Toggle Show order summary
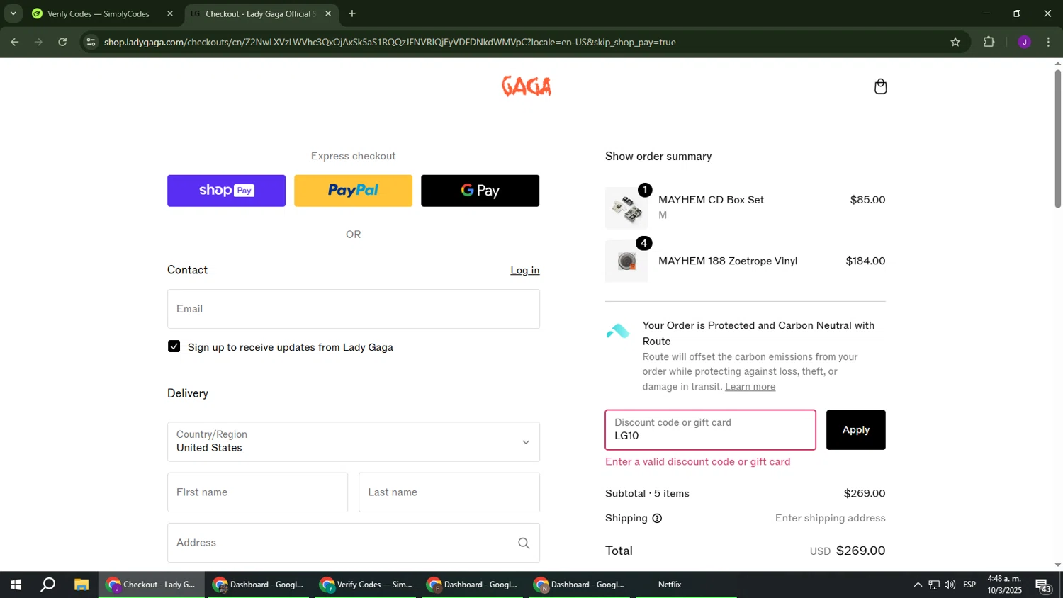Image resolution: width=1063 pixels, height=598 pixels. 658,157
